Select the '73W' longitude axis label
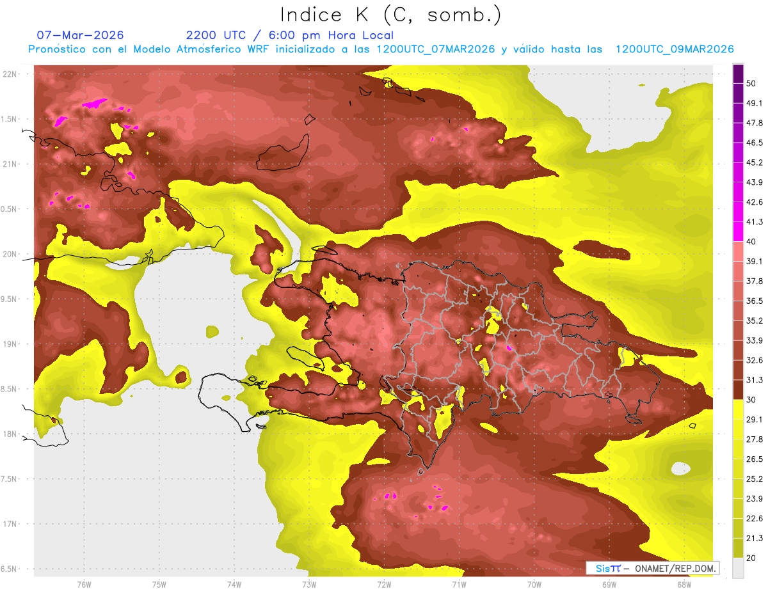The width and height of the screenshot is (768, 593). point(309,585)
